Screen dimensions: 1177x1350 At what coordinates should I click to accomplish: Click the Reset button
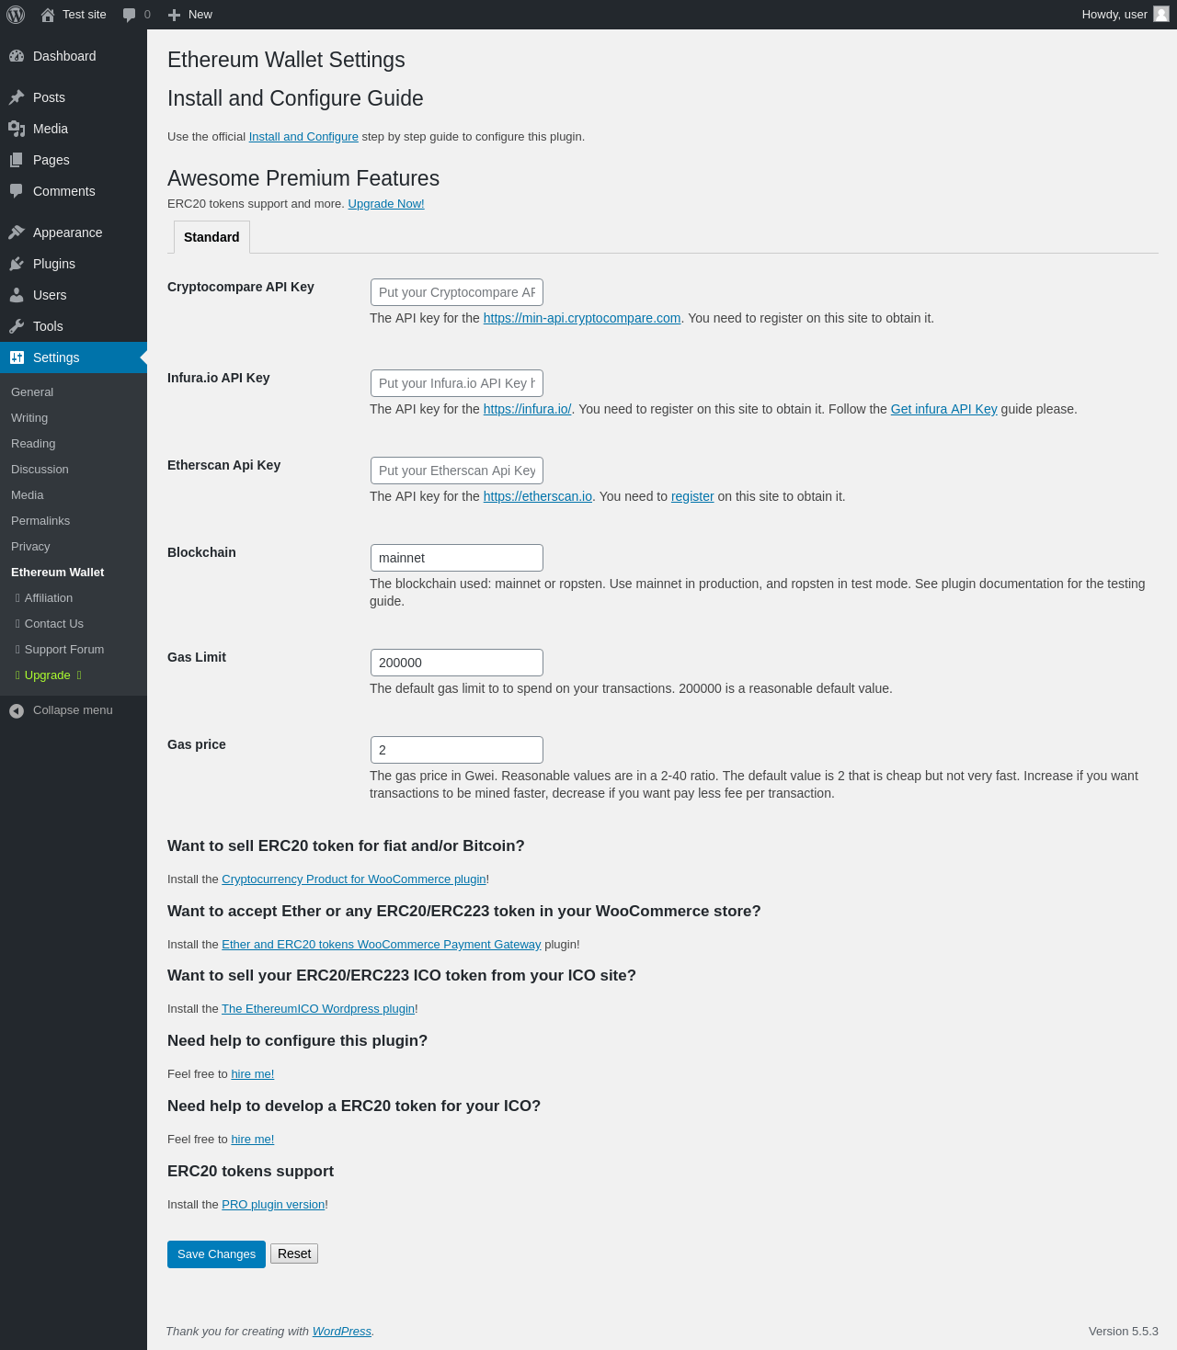[294, 1254]
